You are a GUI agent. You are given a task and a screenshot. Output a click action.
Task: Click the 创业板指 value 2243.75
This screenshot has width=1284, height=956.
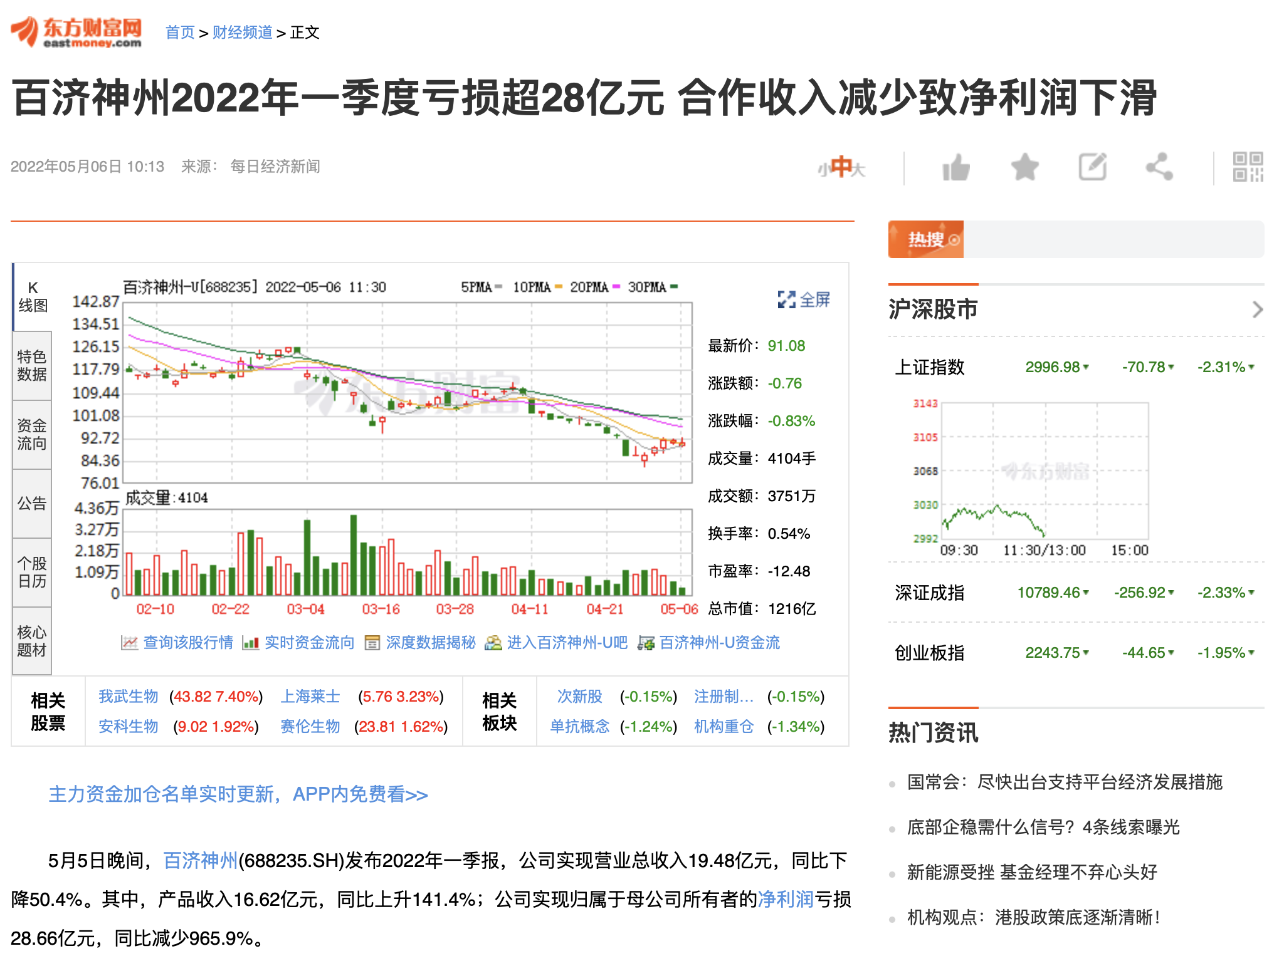(1052, 653)
